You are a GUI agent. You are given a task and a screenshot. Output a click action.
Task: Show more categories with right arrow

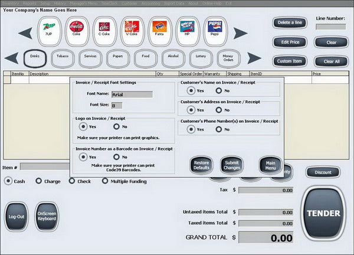(x=254, y=58)
